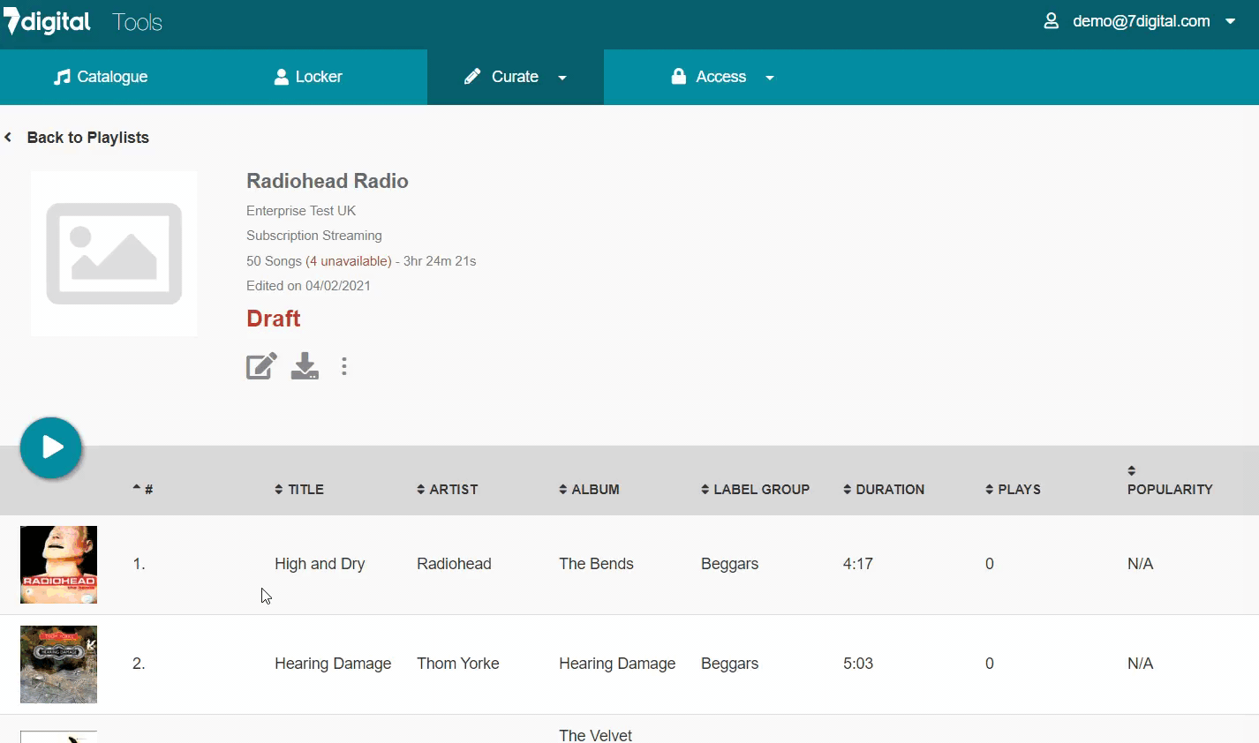Click the Radiohead Radio playlist title
The height and width of the screenshot is (743, 1259).
328,181
